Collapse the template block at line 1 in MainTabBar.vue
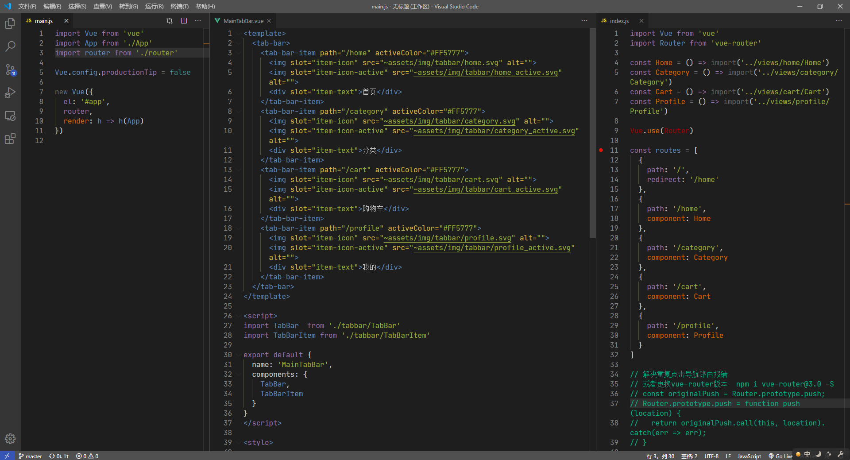This screenshot has width=850, height=460. [x=239, y=33]
